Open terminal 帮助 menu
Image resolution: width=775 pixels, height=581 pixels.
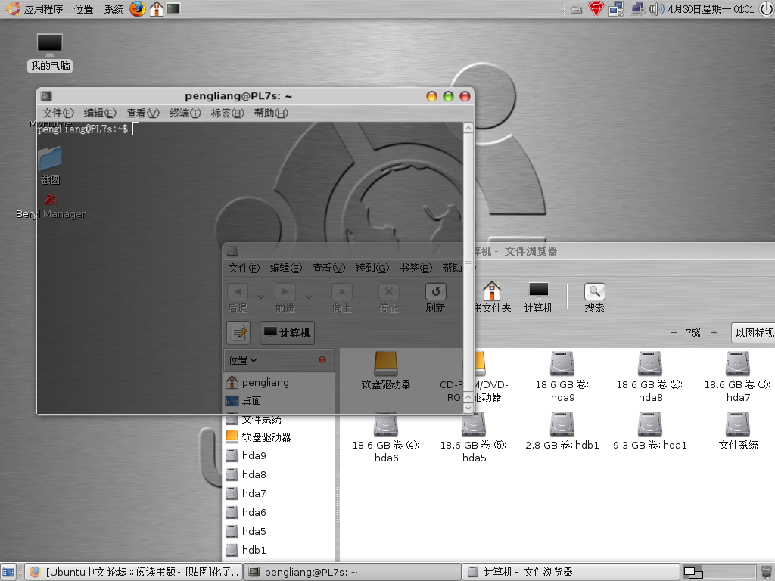271,113
